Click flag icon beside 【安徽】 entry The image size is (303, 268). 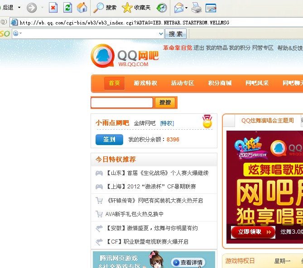pyautogui.click(x=99, y=228)
